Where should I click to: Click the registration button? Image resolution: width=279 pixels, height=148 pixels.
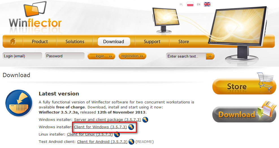click(x=132, y=56)
